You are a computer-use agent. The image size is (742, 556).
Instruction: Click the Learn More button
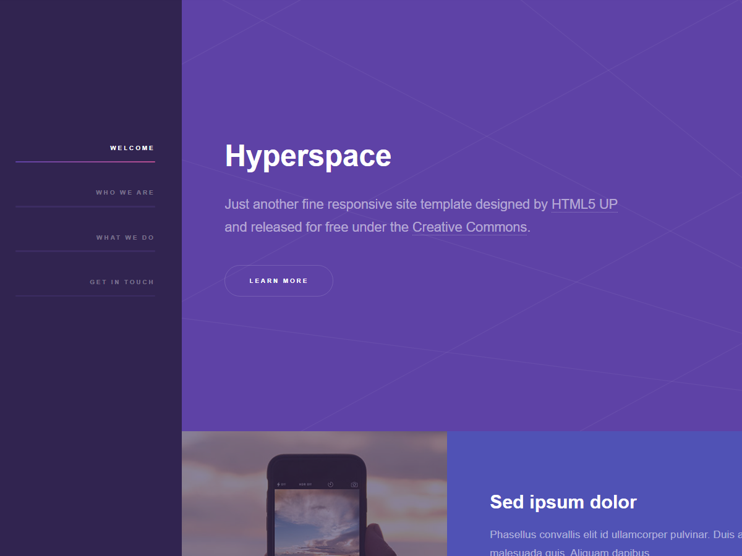[x=279, y=281]
